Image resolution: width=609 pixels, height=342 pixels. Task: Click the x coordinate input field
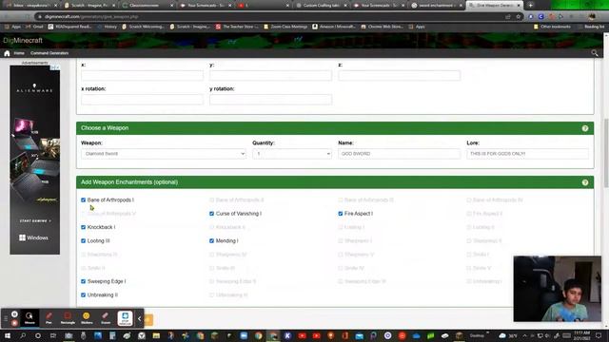tap(142, 76)
